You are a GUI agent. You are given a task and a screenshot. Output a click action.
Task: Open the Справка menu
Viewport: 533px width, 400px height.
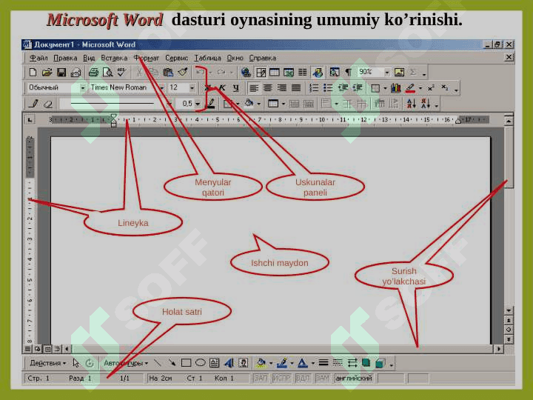(x=262, y=58)
